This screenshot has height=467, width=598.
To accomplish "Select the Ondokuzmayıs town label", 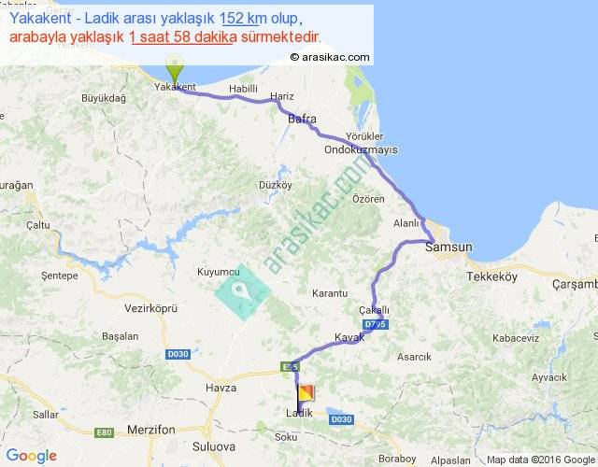I will (361, 149).
